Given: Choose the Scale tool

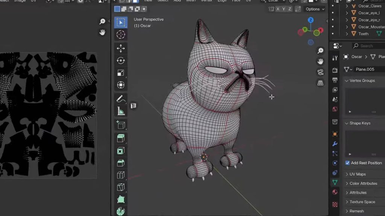Looking at the screenshot, I should (121, 73).
